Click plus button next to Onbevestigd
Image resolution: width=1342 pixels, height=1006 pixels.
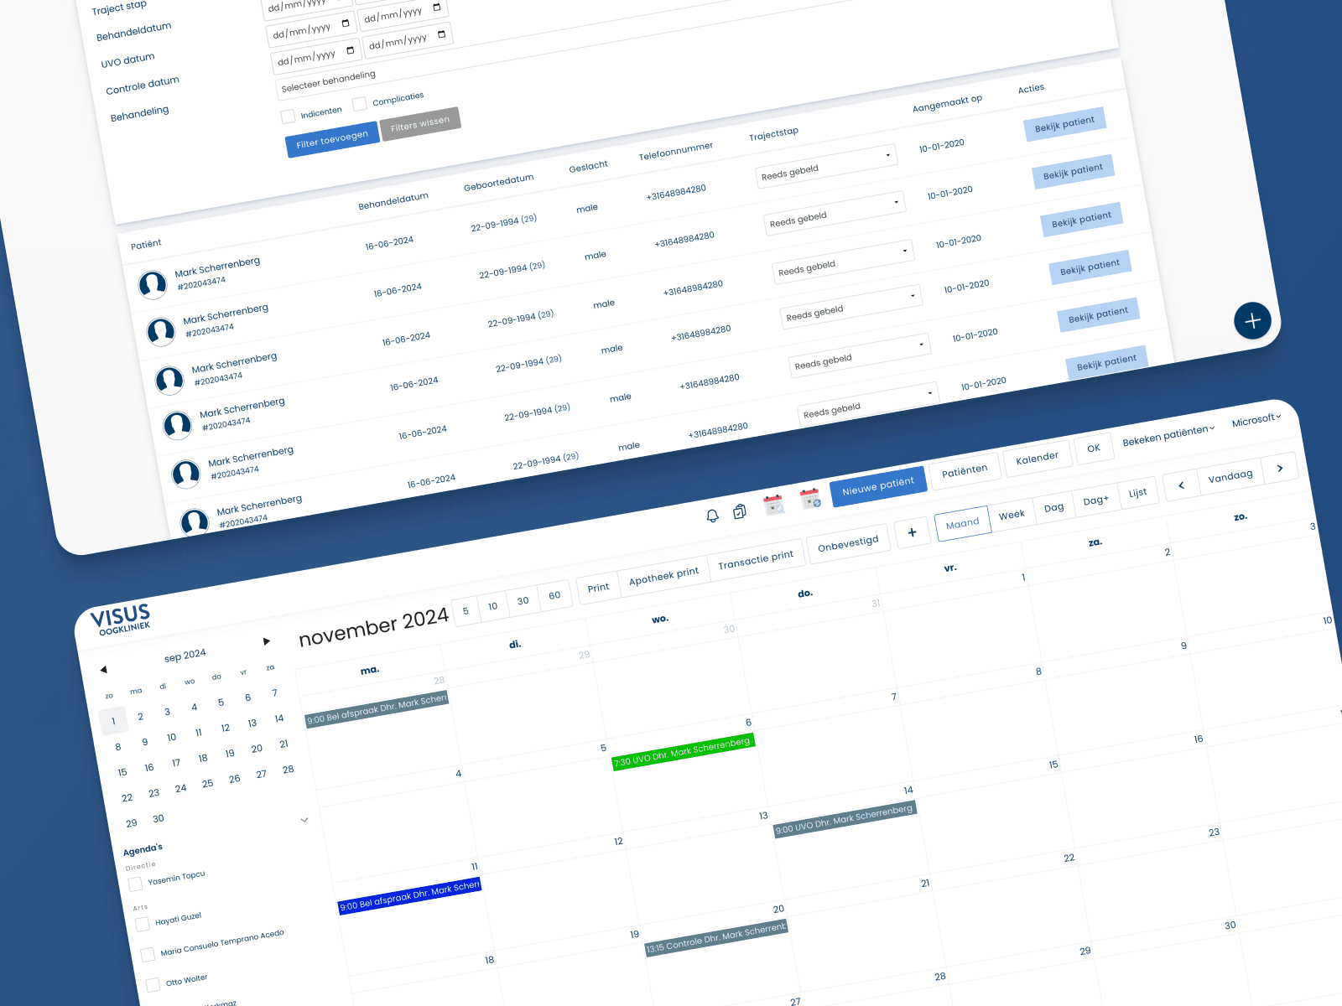click(x=913, y=532)
